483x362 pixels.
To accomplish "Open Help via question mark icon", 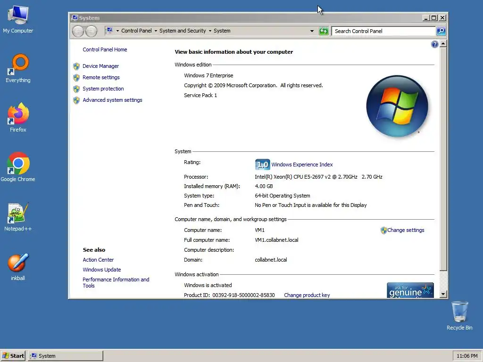I will coord(434,45).
